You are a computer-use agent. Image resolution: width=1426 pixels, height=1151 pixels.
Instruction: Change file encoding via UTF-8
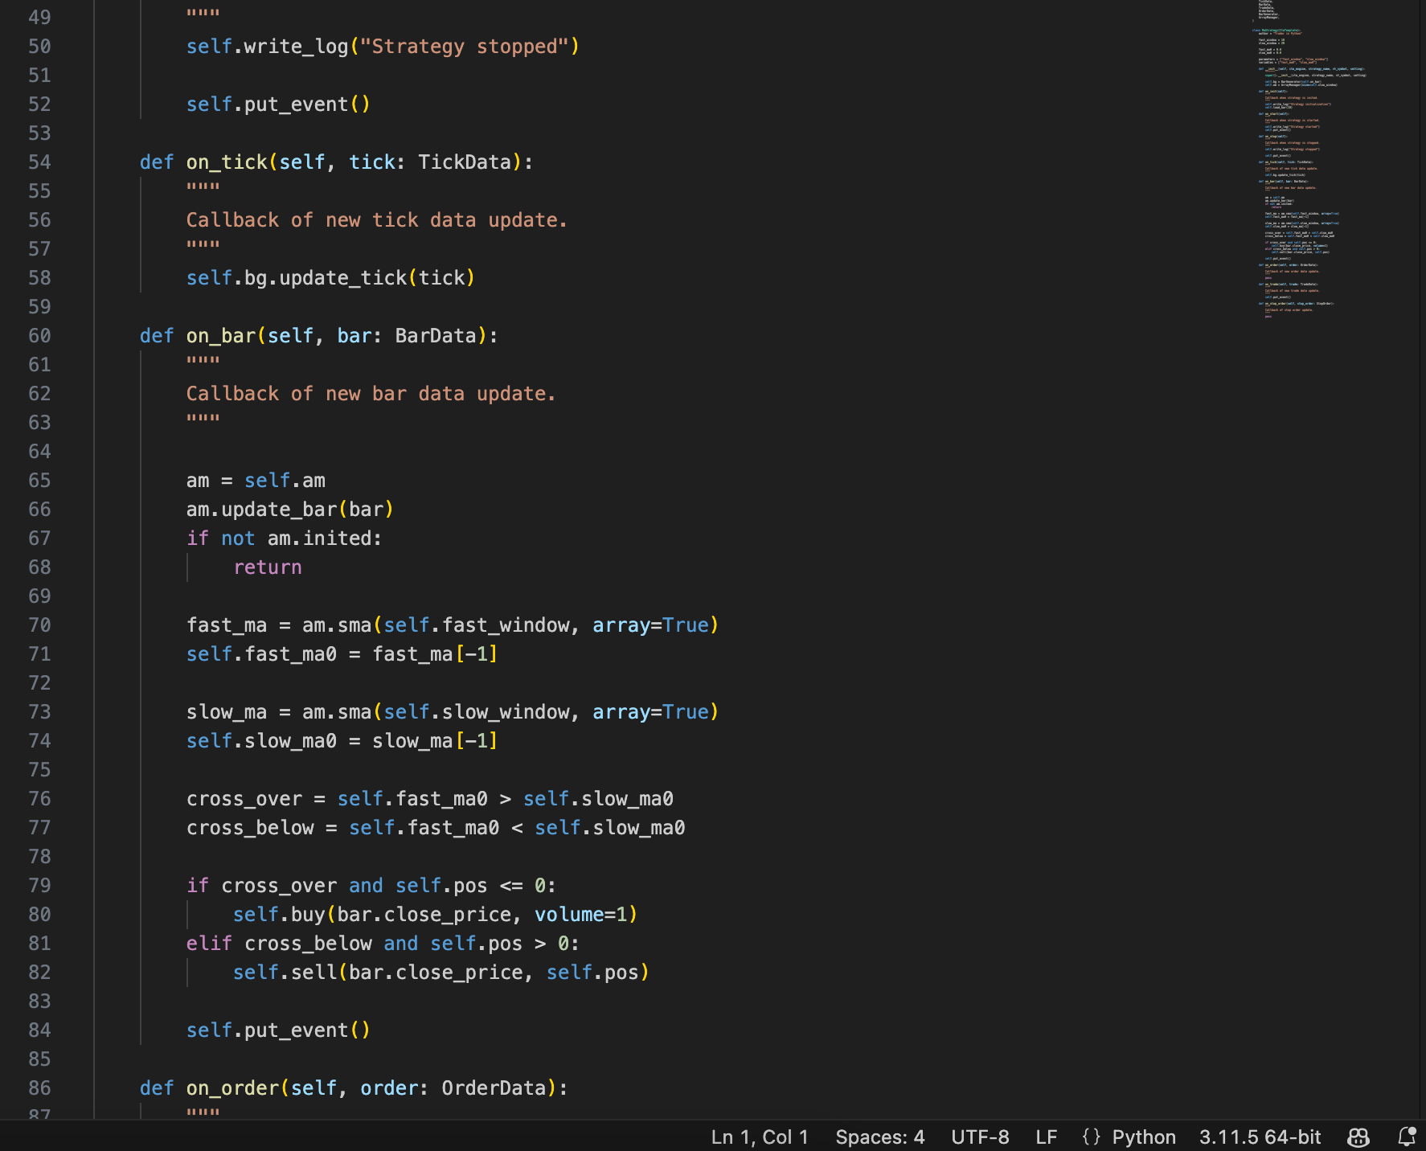(x=980, y=1137)
